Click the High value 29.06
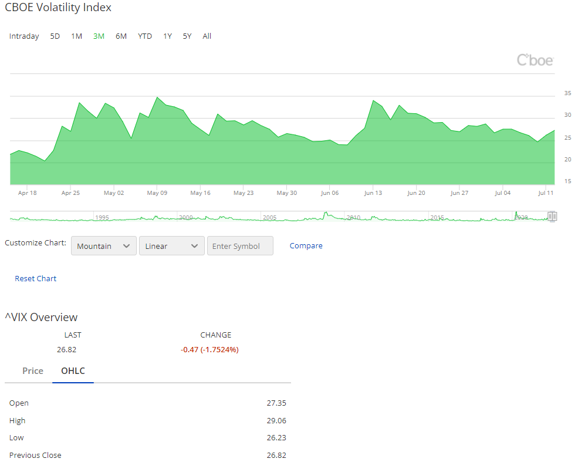This screenshot has height=462, width=578. tap(276, 420)
